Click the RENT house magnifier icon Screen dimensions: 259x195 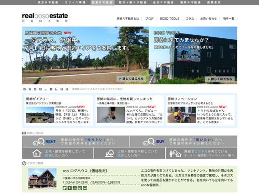(38, 142)
